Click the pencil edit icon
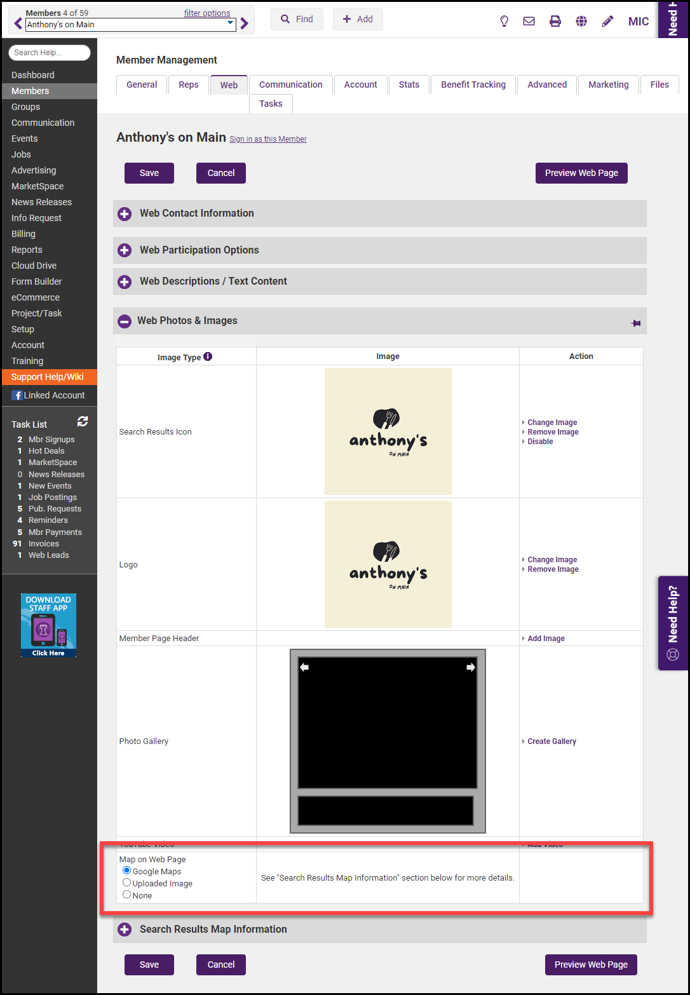Viewport: 690px width, 995px height. click(607, 21)
